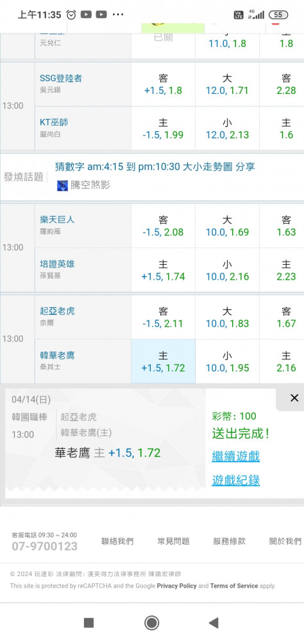Tap the Android home circle icon

(x=152, y=623)
